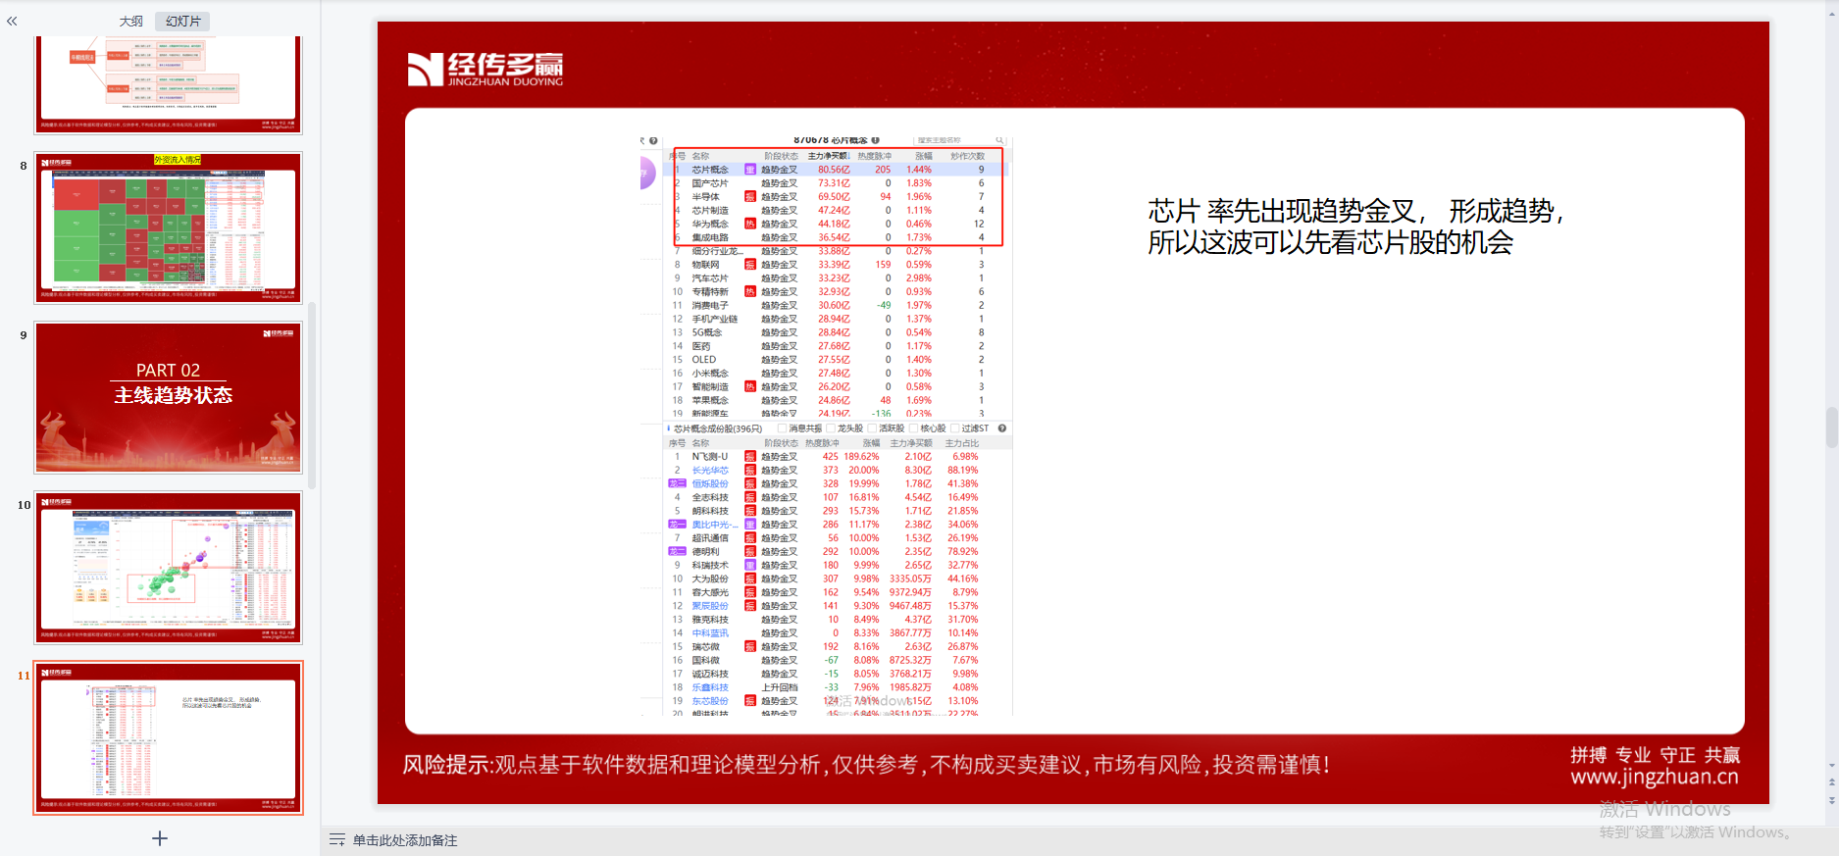The image size is (1839, 856).
Task: Switch to the 大纲 outline tab
Action: click(x=130, y=21)
